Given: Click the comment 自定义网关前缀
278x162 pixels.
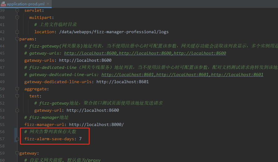Looking at the screenshot, I should [x=62, y=160].
